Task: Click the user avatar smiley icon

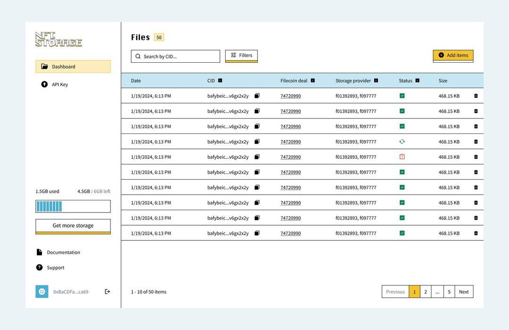Action: [42, 291]
